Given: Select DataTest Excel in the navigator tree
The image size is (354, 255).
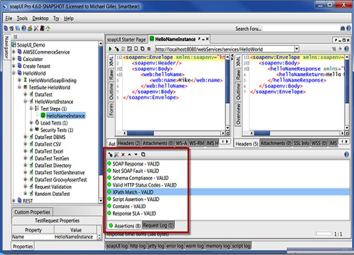Looking at the screenshot, I should (x=49, y=151).
